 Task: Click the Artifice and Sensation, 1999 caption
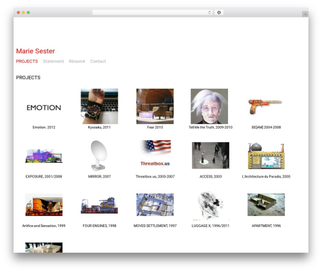tap(44, 226)
